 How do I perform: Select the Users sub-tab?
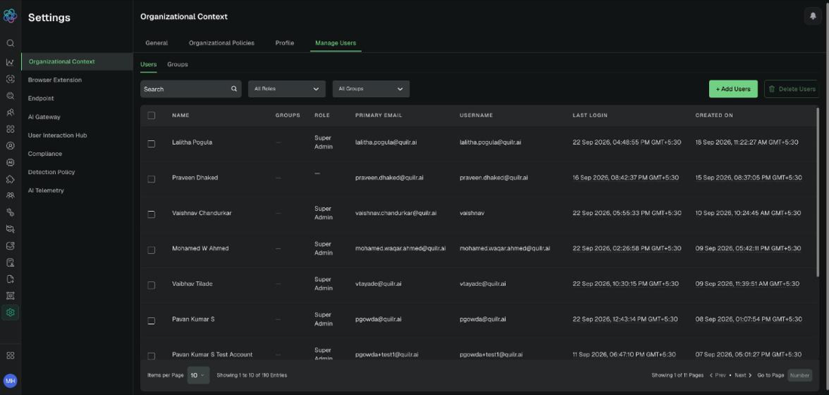click(x=148, y=64)
